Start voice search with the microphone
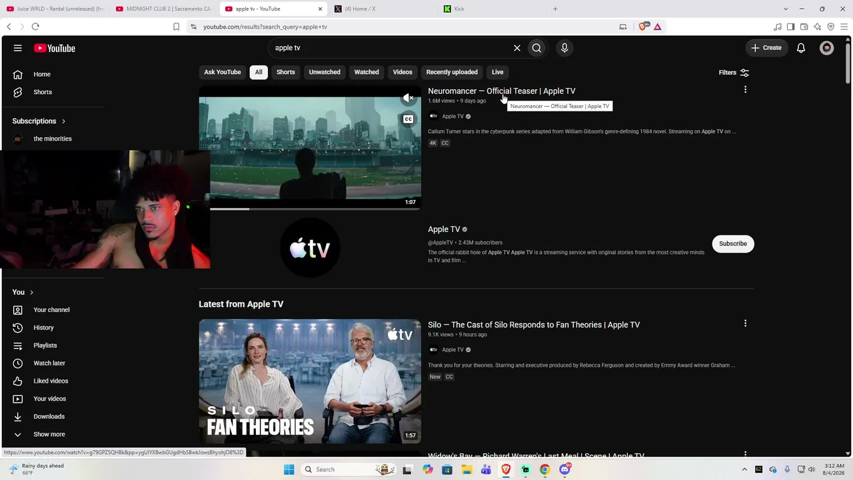Image resolution: width=853 pixels, height=480 pixels. [564, 48]
